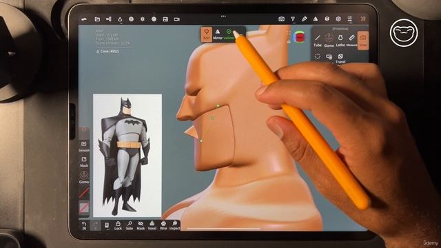Image resolution: width=441 pixels, height=248 pixels.
Task: Select Smooth shortcut on left bar
Action: tap(84, 147)
